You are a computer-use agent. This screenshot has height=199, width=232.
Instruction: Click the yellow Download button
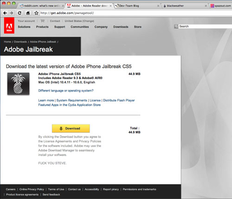click(x=71, y=128)
